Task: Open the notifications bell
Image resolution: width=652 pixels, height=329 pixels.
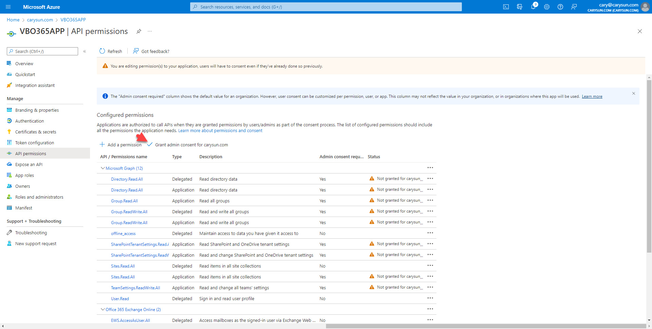Action: pyautogui.click(x=533, y=7)
